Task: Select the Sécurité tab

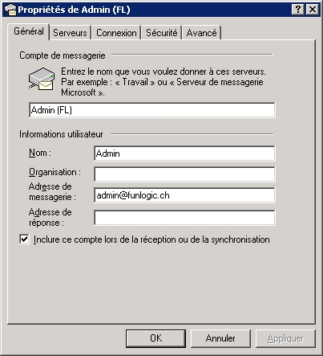Action: coord(162,33)
